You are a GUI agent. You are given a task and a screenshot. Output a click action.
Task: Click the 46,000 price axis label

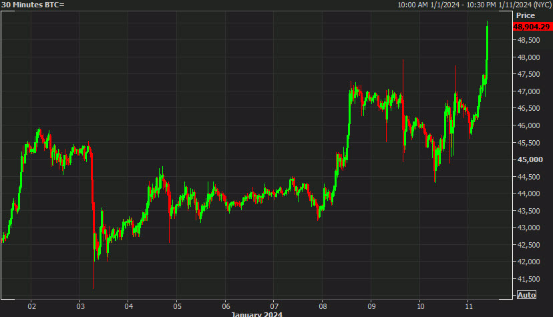click(x=528, y=125)
